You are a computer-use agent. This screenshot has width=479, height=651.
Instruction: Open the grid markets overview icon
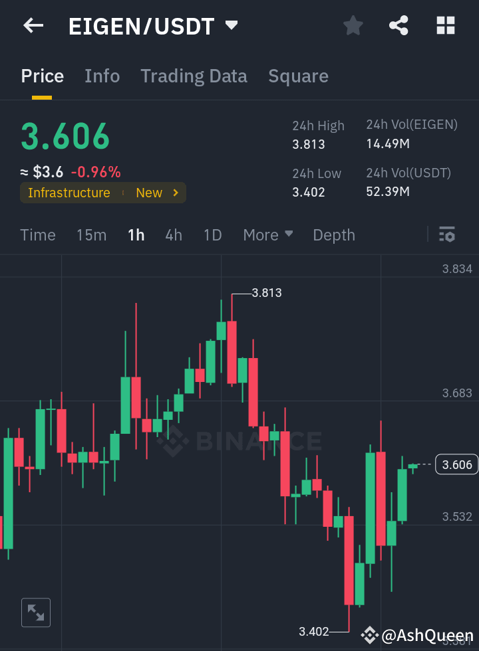tap(444, 25)
